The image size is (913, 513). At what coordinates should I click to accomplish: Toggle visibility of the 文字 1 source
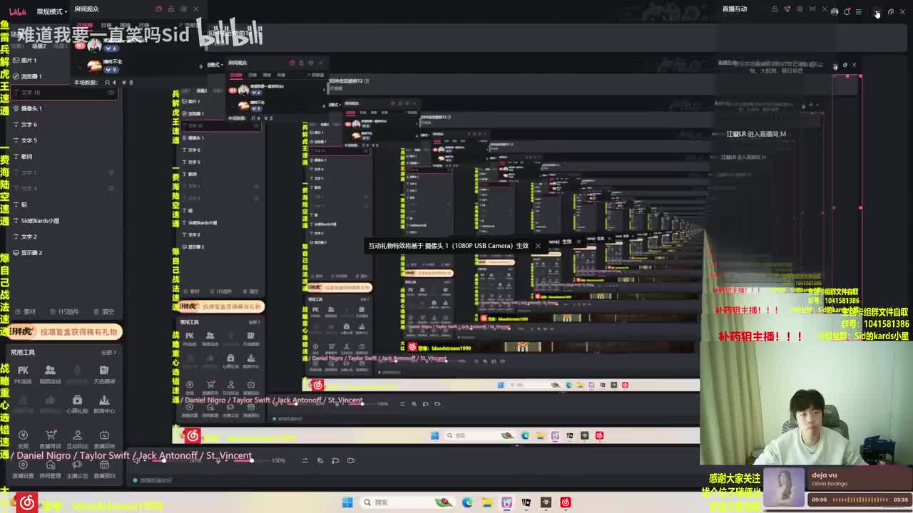111,172
